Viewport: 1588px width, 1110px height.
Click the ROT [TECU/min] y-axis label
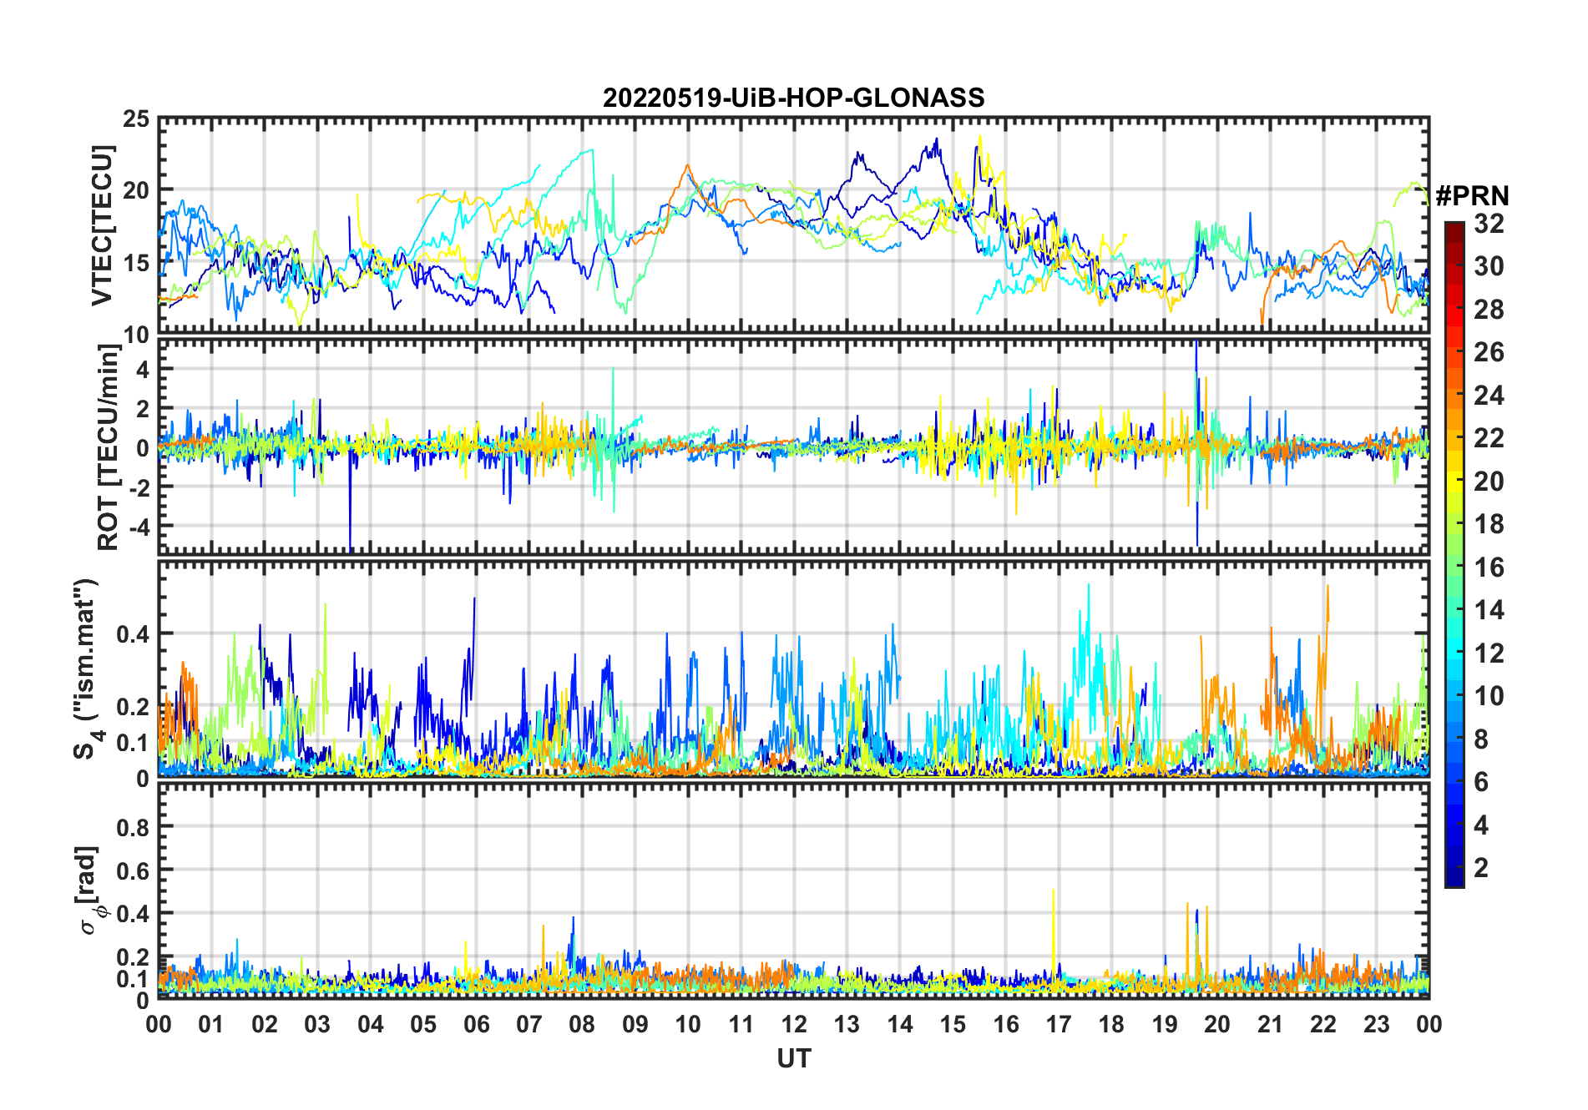[108, 447]
